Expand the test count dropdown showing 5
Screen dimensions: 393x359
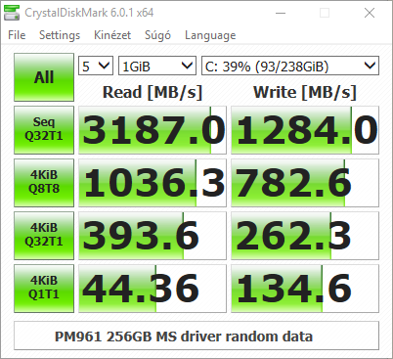point(96,66)
